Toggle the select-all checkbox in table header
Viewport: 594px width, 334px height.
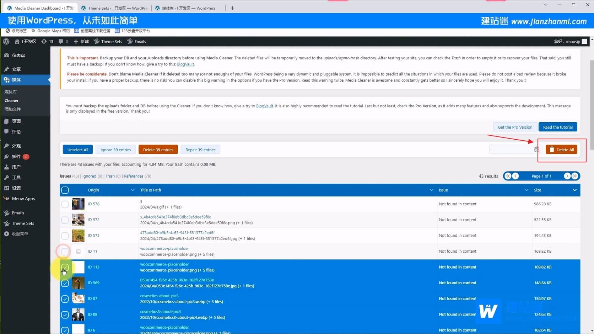(65, 190)
